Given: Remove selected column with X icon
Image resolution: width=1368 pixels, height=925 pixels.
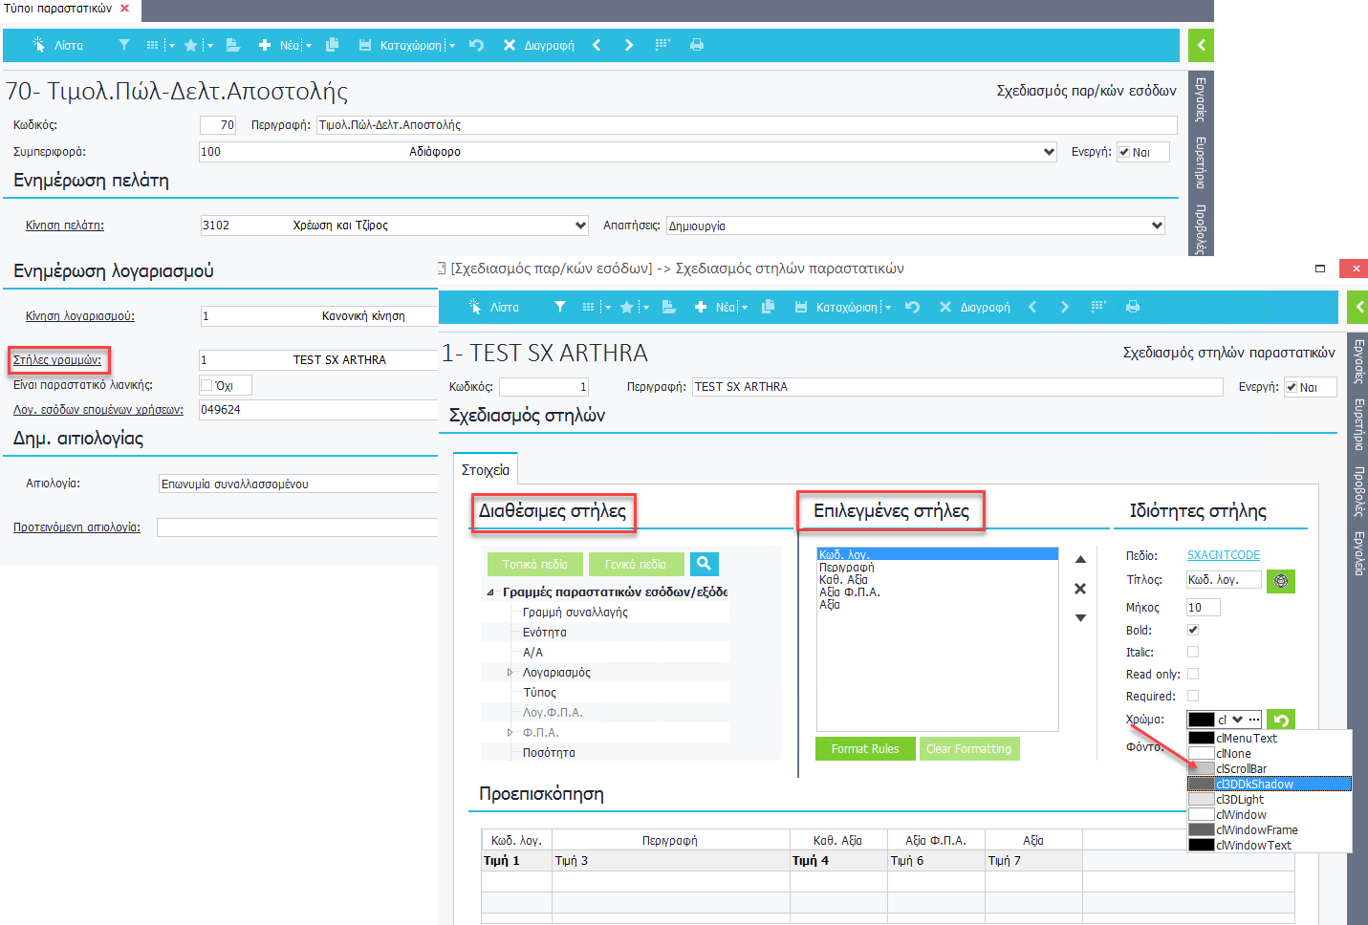Looking at the screenshot, I should (x=1080, y=589).
